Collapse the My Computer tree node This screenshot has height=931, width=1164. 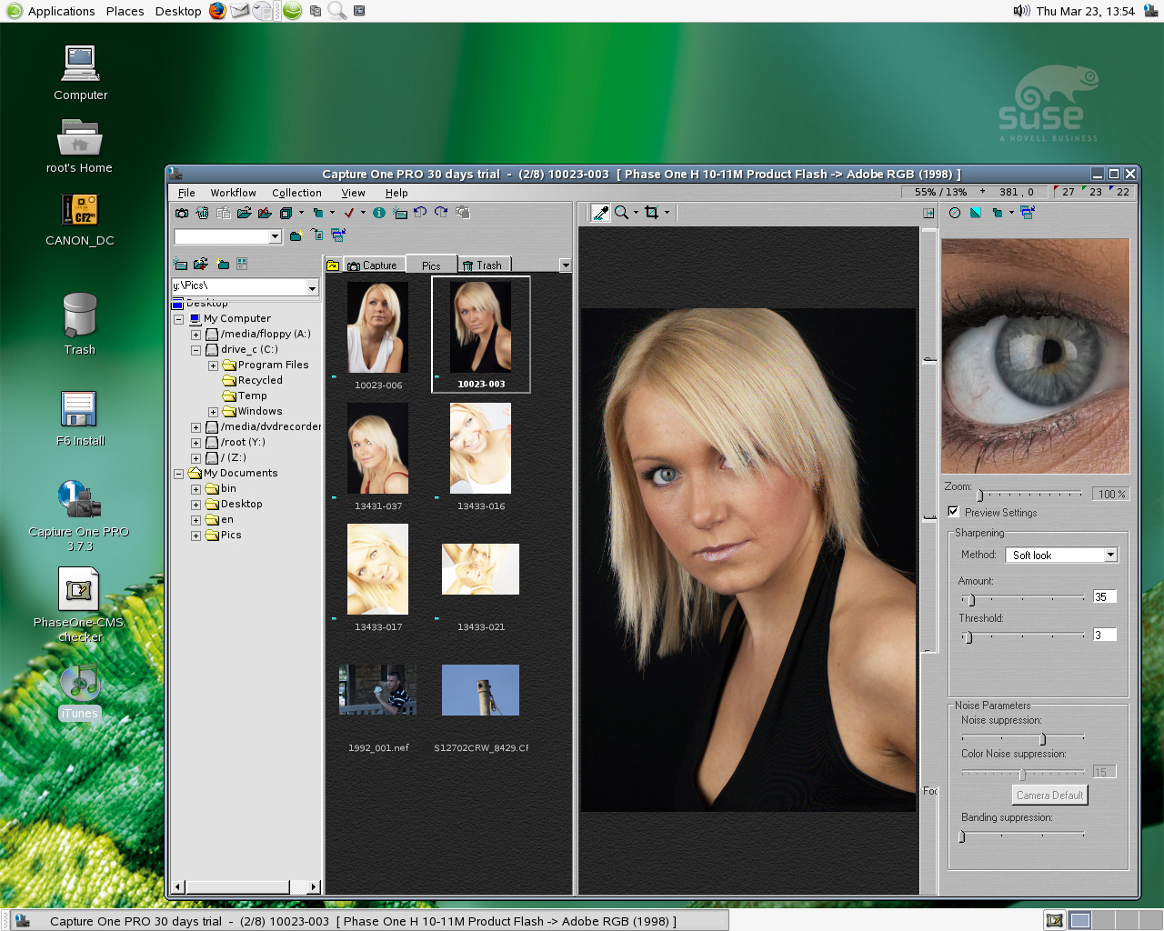point(179,319)
